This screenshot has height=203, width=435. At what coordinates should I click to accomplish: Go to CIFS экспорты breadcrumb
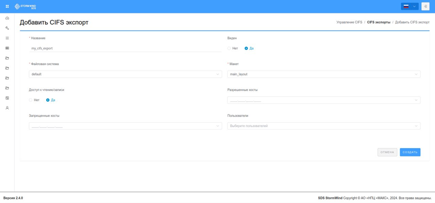(379, 22)
